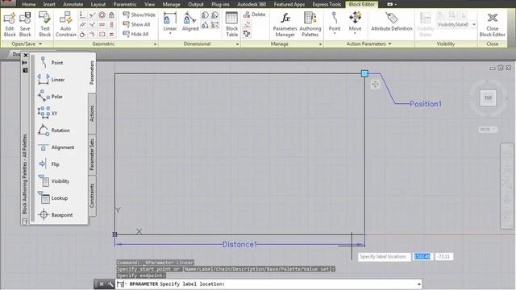Open the Geometric panel dialog launcher
Viewport: 516px width, 290px height.
coord(155,44)
